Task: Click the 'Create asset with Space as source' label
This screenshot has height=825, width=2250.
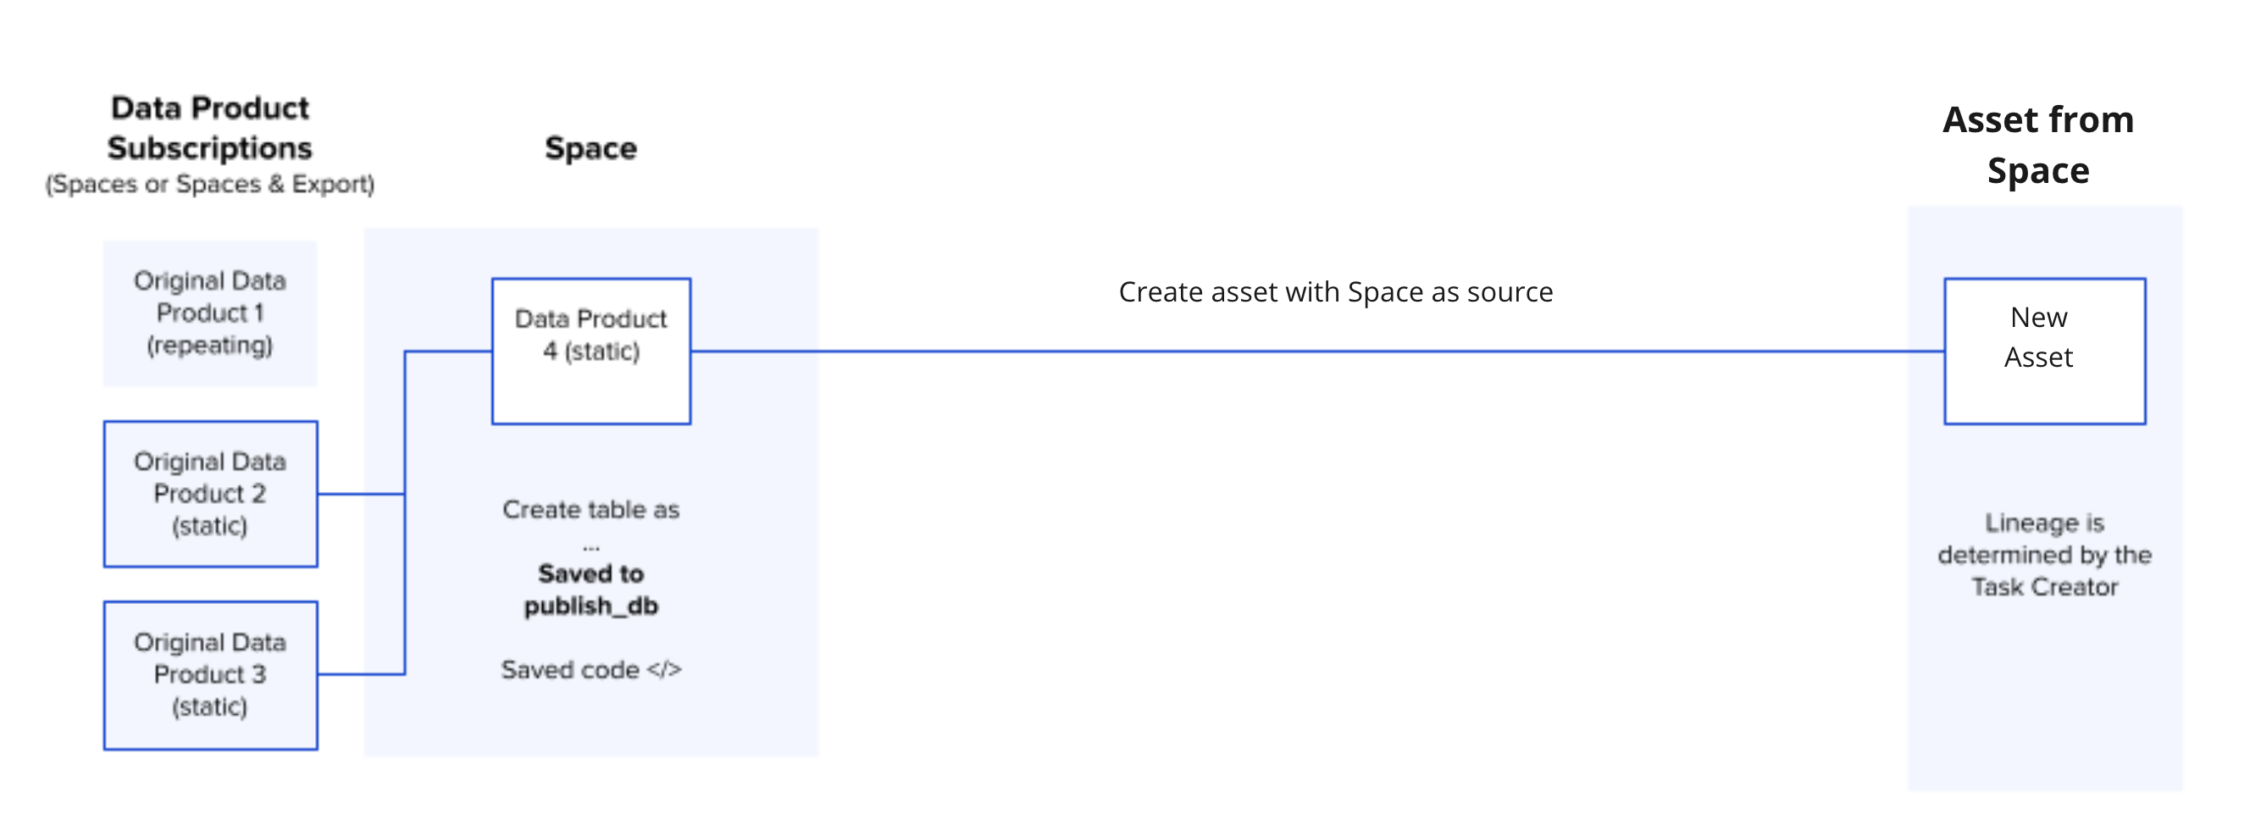Action: (1335, 292)
